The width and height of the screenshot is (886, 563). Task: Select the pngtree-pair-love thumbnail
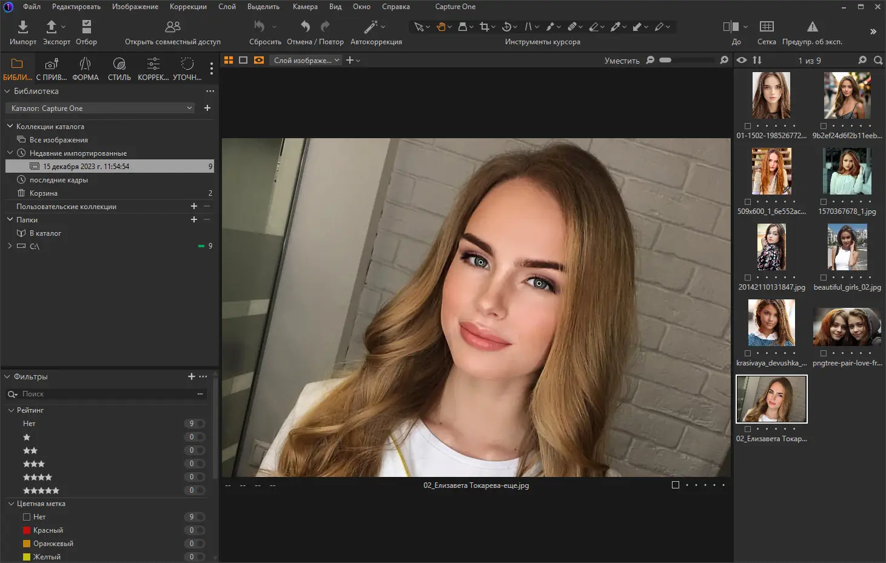point(847,327)
